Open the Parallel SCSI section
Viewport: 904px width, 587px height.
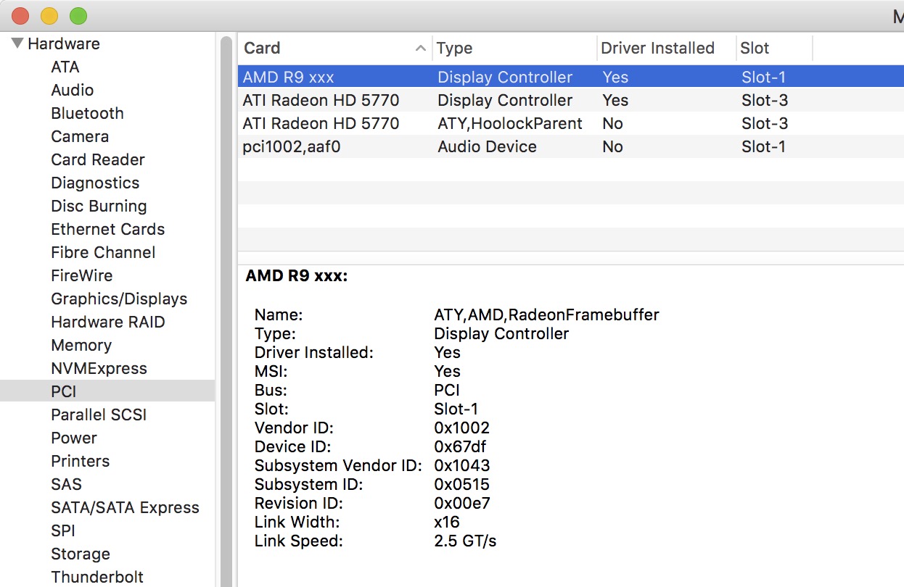tap(99, 415)
